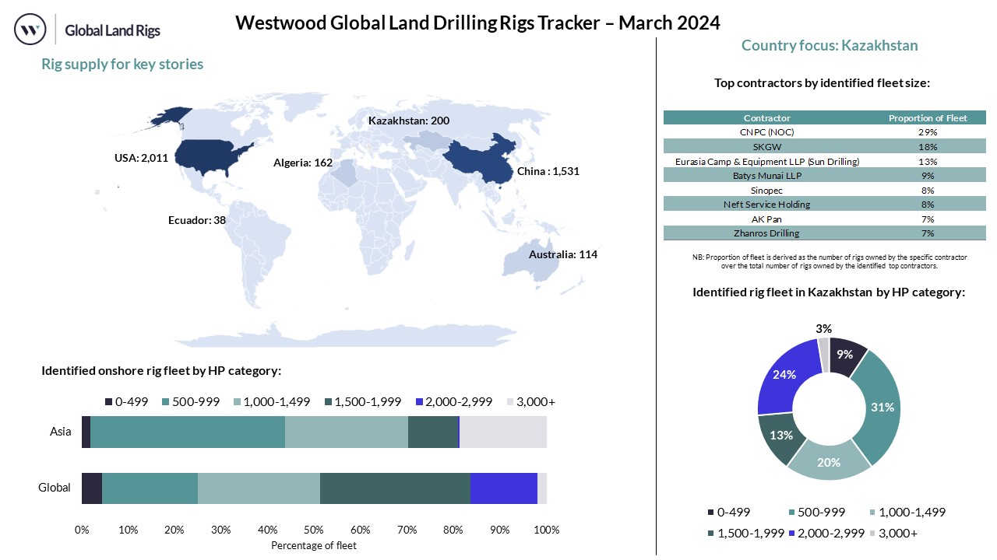
Task: Click the USA country shape on the map
Action: (209, 155)
